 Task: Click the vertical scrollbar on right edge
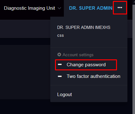coord(134,59)
